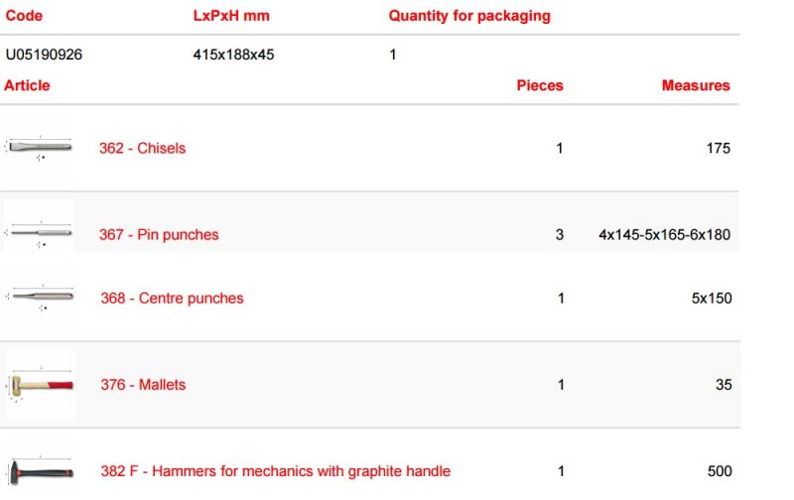
Task: Click the Pieces column header
Action: coord(540,85)
